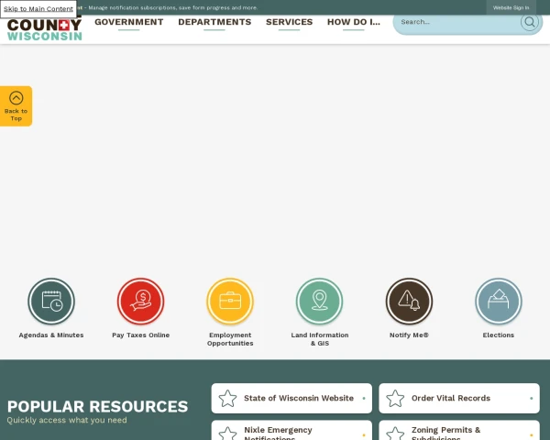Open the Services menu
This screenshot has width=550, height=440.
point(289,22)
